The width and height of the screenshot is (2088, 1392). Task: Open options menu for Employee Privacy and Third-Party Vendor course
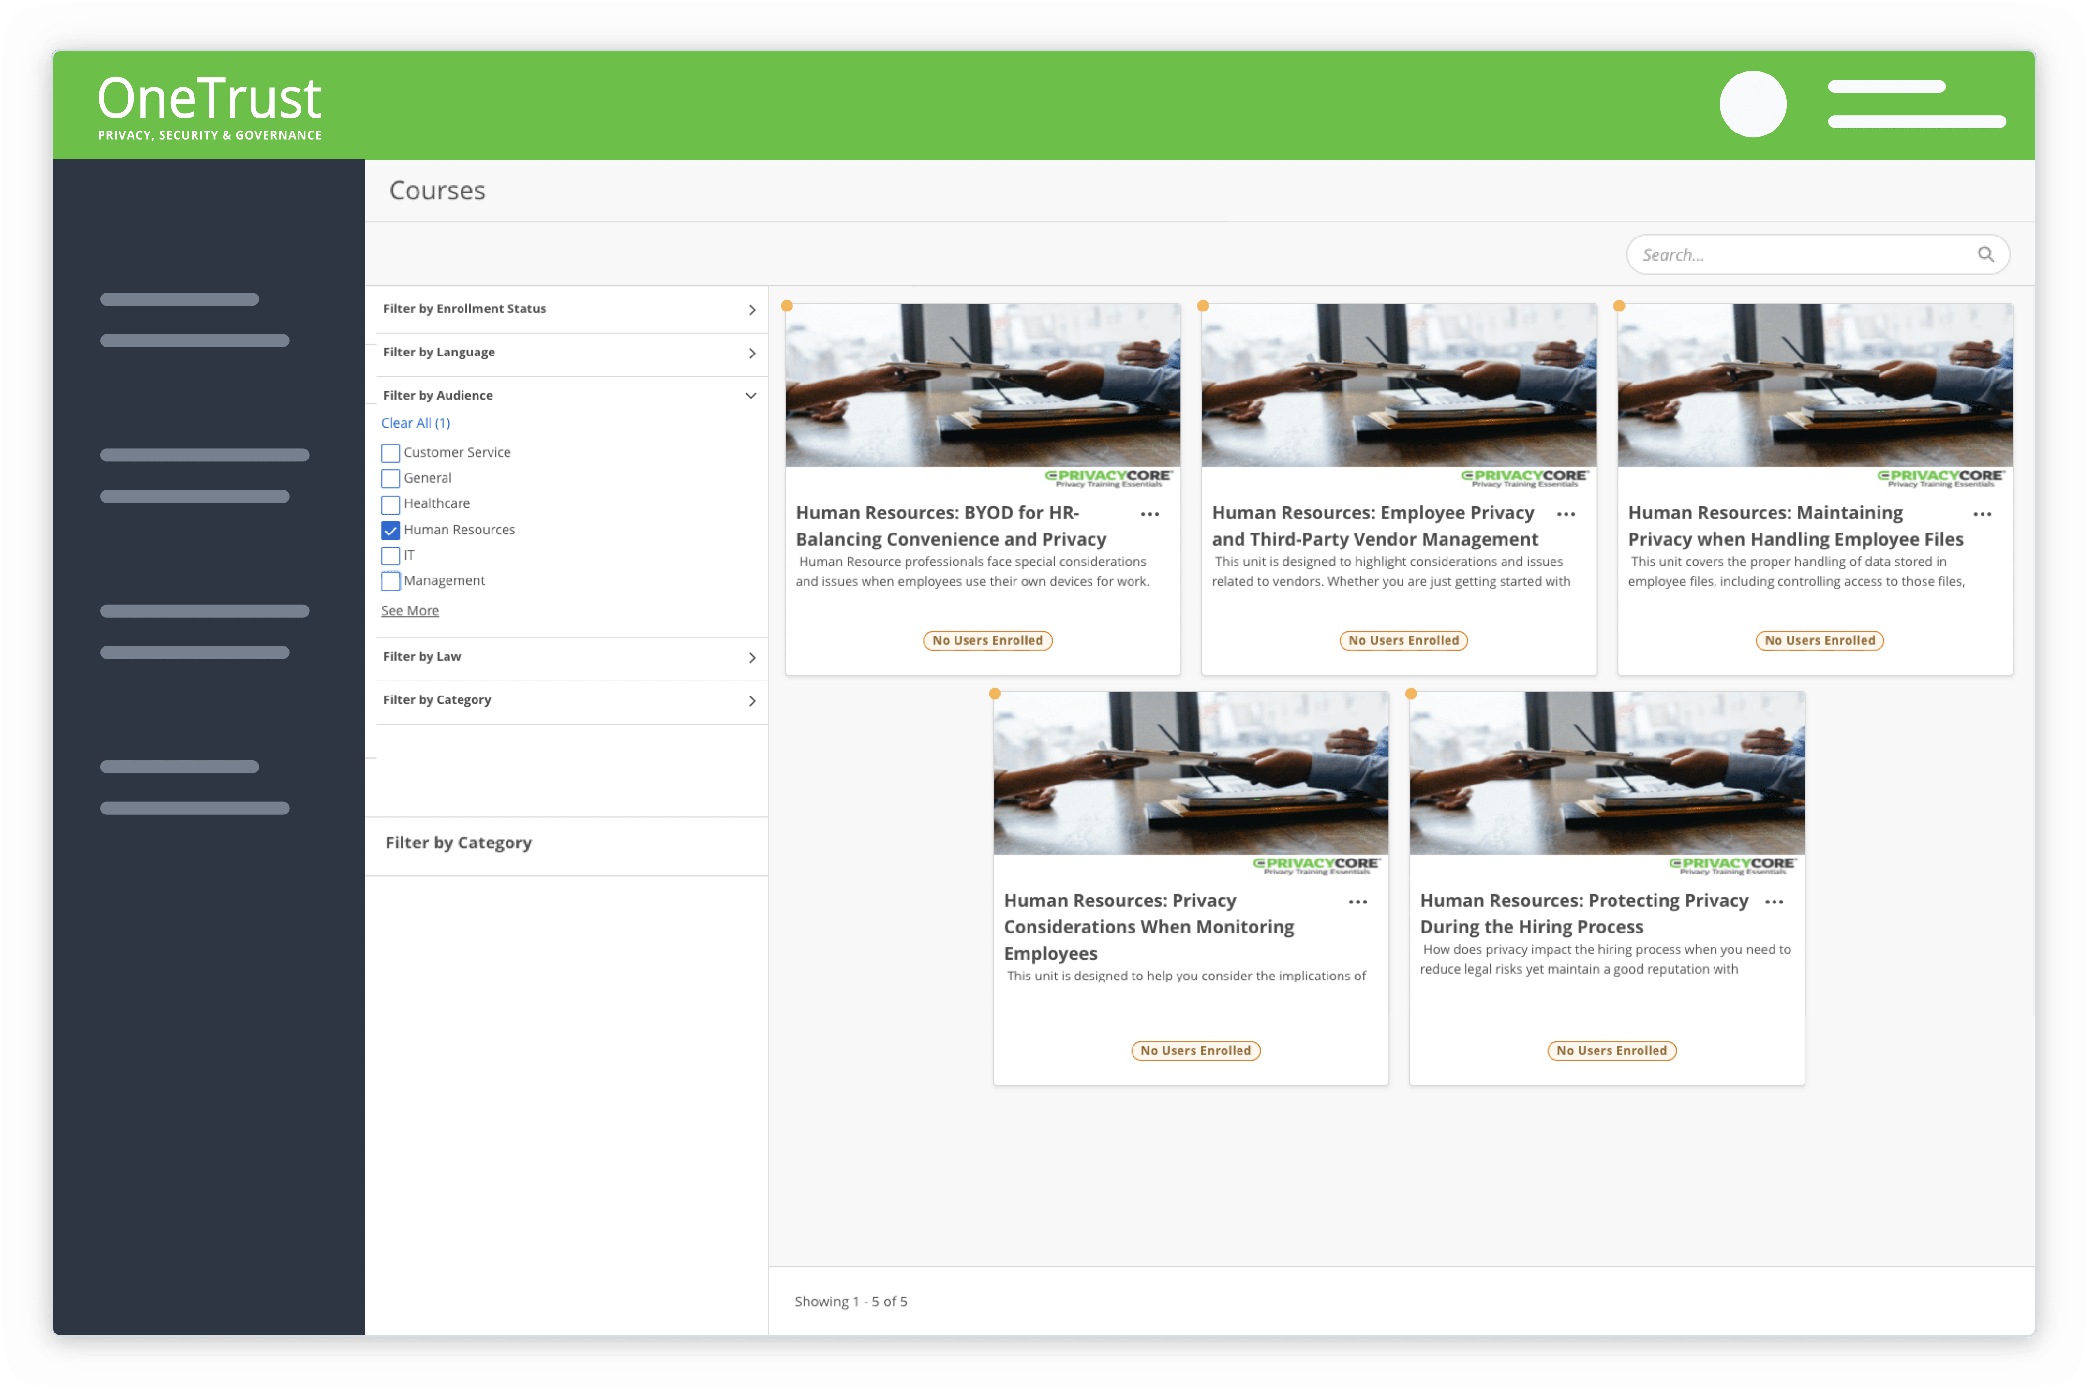click(x=1566, y=514)
